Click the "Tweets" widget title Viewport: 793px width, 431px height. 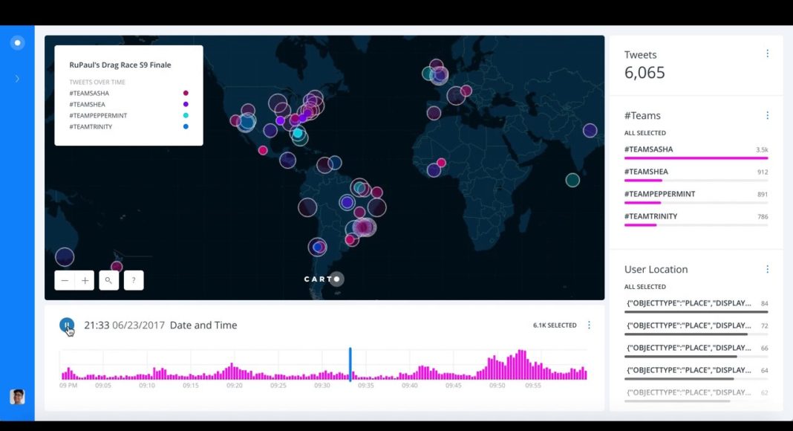pos(640,55)
